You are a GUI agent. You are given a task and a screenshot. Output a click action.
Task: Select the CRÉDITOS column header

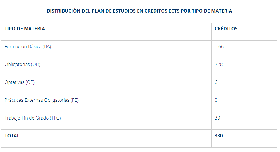click(226, 29)
